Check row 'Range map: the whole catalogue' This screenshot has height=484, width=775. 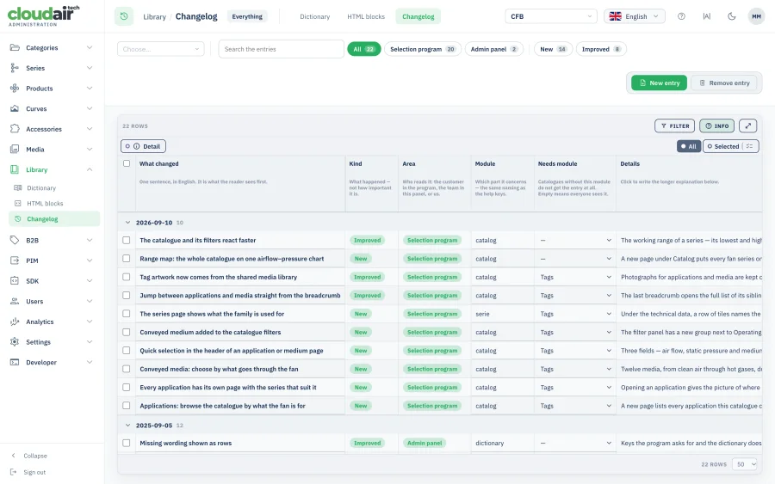click(x=127, y=259)
